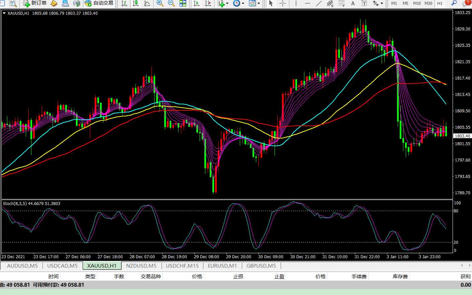This screenshot has height=295, width=472.
Task: Select the XAUUSD,H1 chart tab
Action: (102, 266)
